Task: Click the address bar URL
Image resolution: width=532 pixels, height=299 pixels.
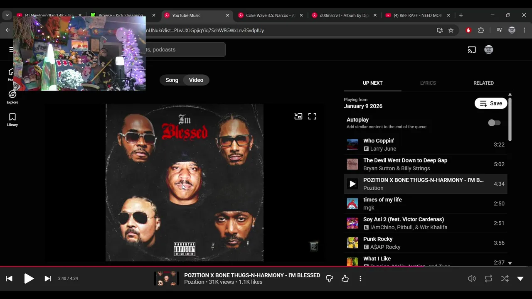Action: click(204, 30)
